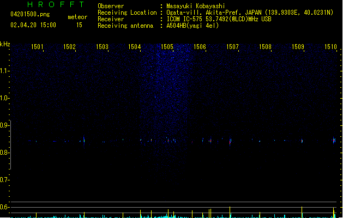
Task: Click the Receiving antenna label
Action: pyautogui.click(x=125, y=26)
